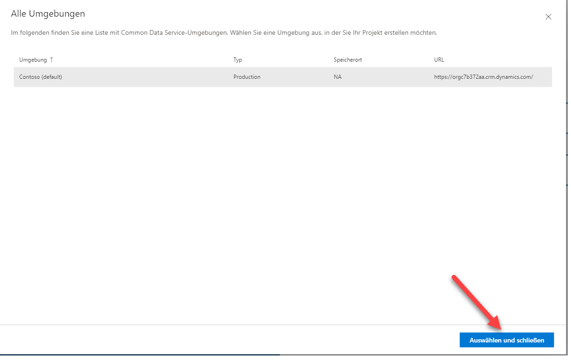Click the orgc7b372aa.crm.dynamics.com URL cell
This screenshot has width=571, height=361.
[483, 77]
